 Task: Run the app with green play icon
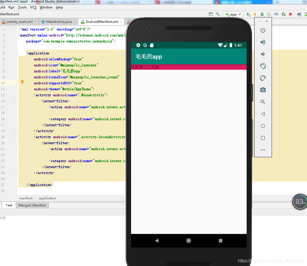(x=248, y=14)
